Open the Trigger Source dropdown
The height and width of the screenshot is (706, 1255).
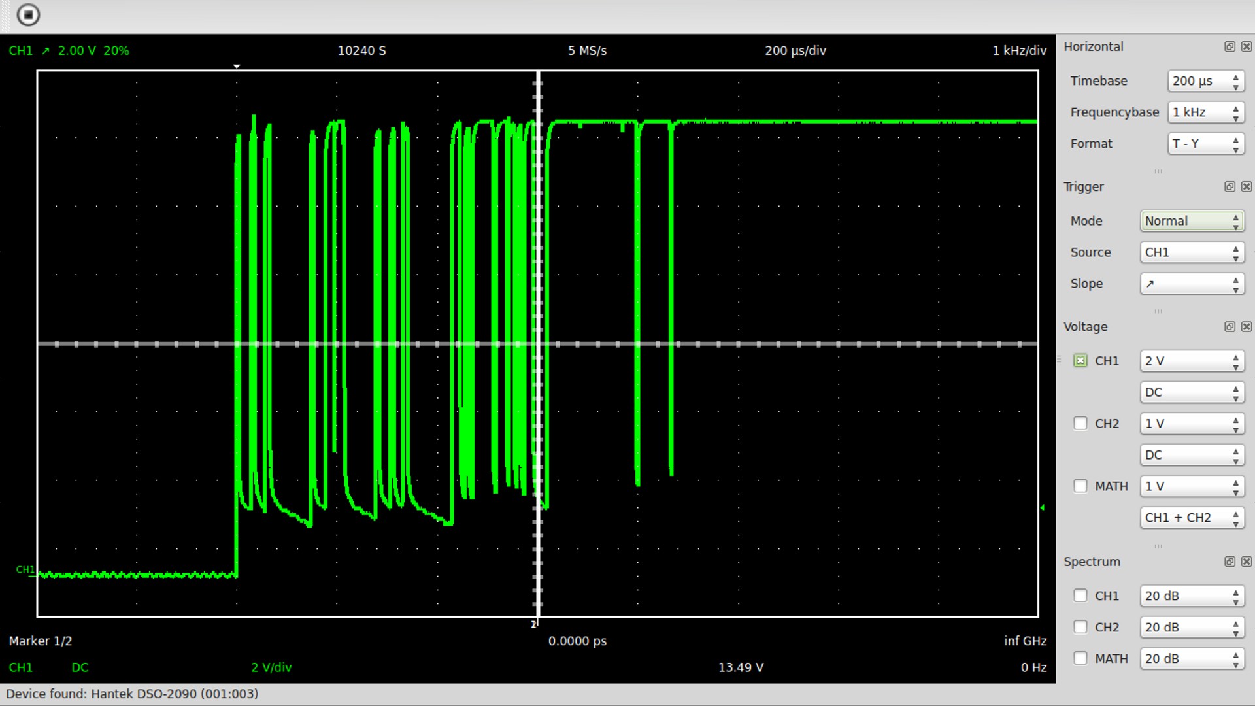point(1192,252)
